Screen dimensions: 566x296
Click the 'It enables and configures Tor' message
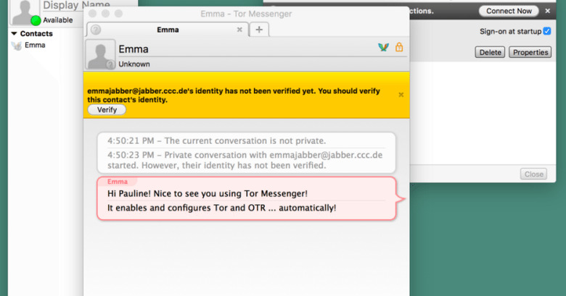(x=221, y=208)
